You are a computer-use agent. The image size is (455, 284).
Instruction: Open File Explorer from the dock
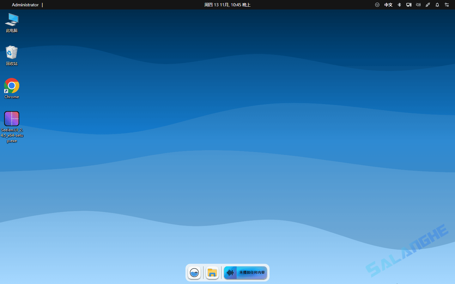pos(212,273)
